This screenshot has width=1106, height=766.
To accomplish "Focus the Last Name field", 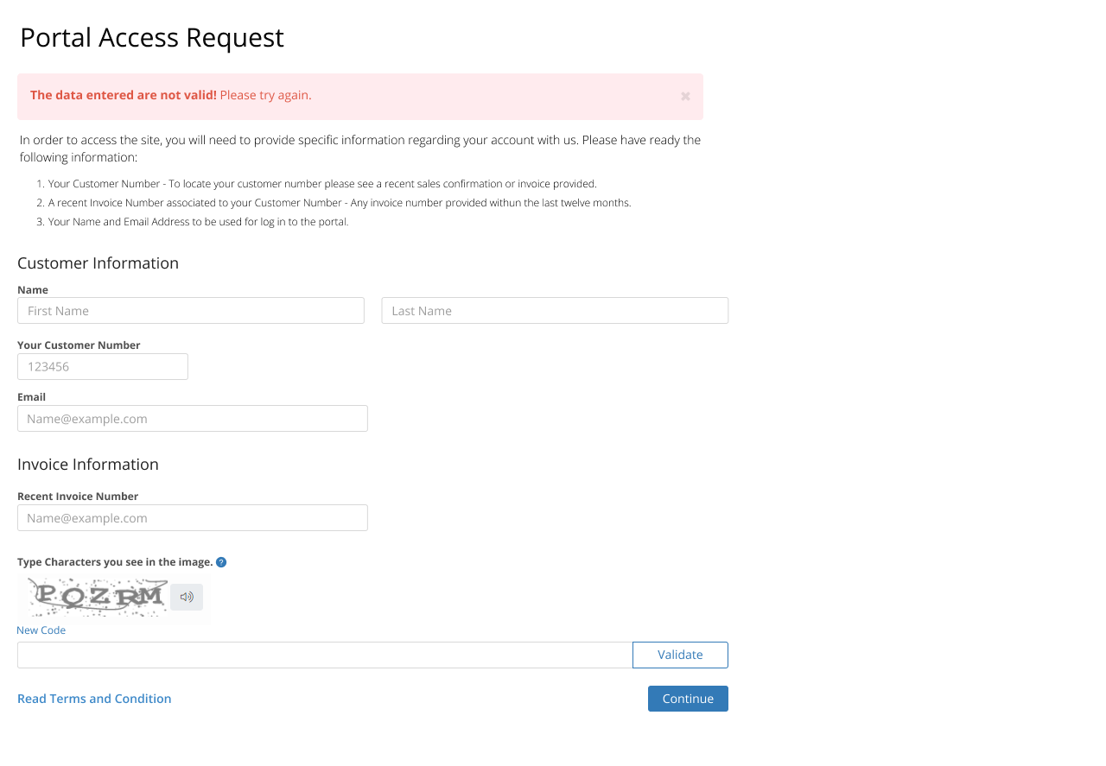I will click(x=555, y=311).
